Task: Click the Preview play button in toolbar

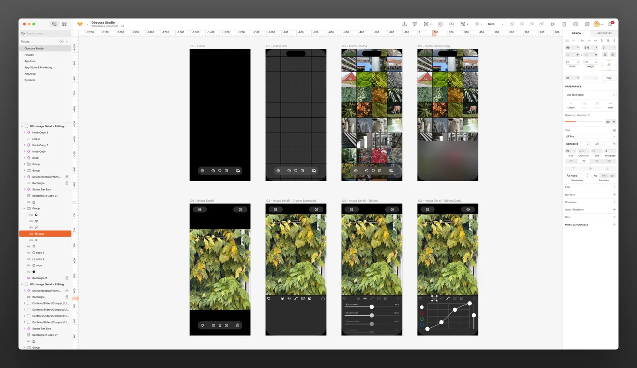Action: (553, 24)
